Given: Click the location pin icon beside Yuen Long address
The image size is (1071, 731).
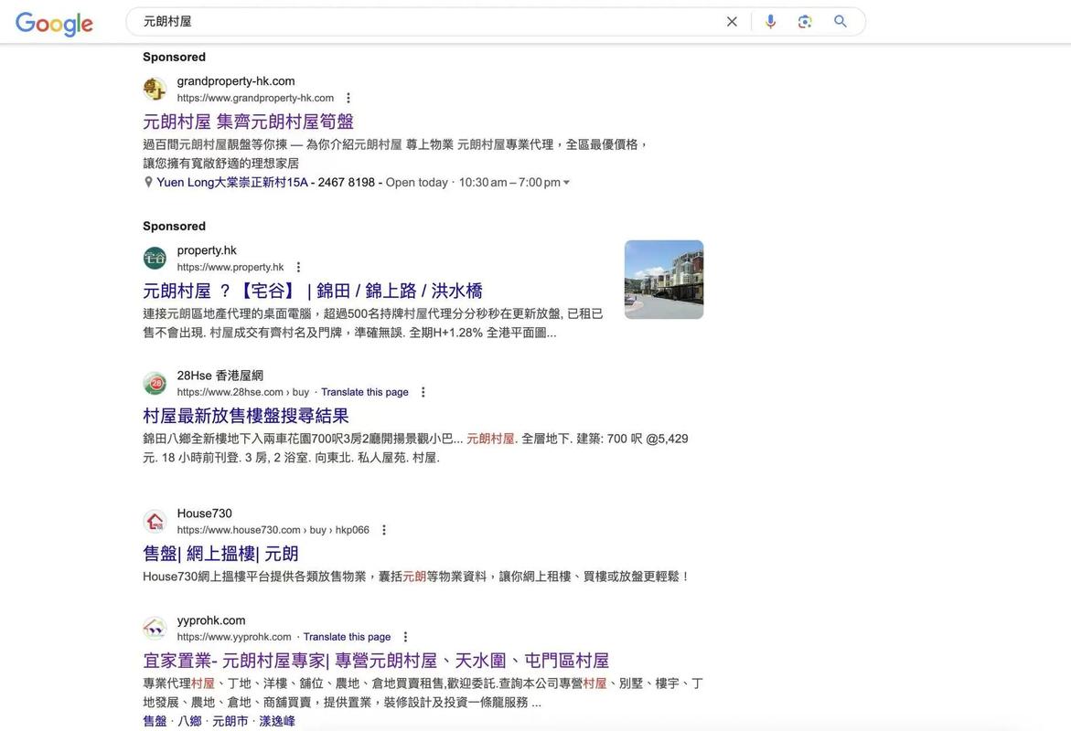Looking at the screenshot, I should (148, 182).
